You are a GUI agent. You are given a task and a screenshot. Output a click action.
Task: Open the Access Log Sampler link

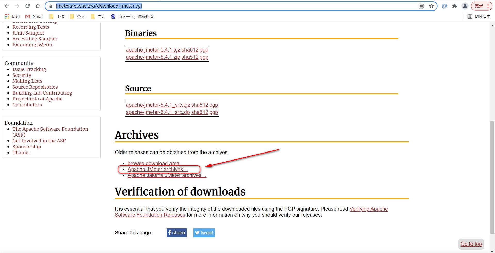[x=35, y=39]
